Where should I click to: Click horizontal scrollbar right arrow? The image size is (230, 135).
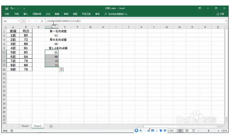coord(223,126)
